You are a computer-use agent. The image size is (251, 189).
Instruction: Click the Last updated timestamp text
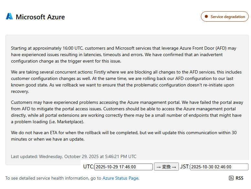click(x=74, y=156)
